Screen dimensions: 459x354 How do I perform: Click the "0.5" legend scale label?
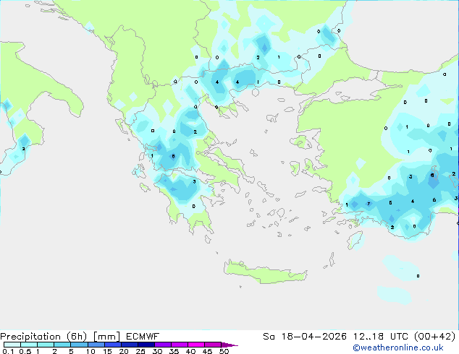(x=25, y=351)
